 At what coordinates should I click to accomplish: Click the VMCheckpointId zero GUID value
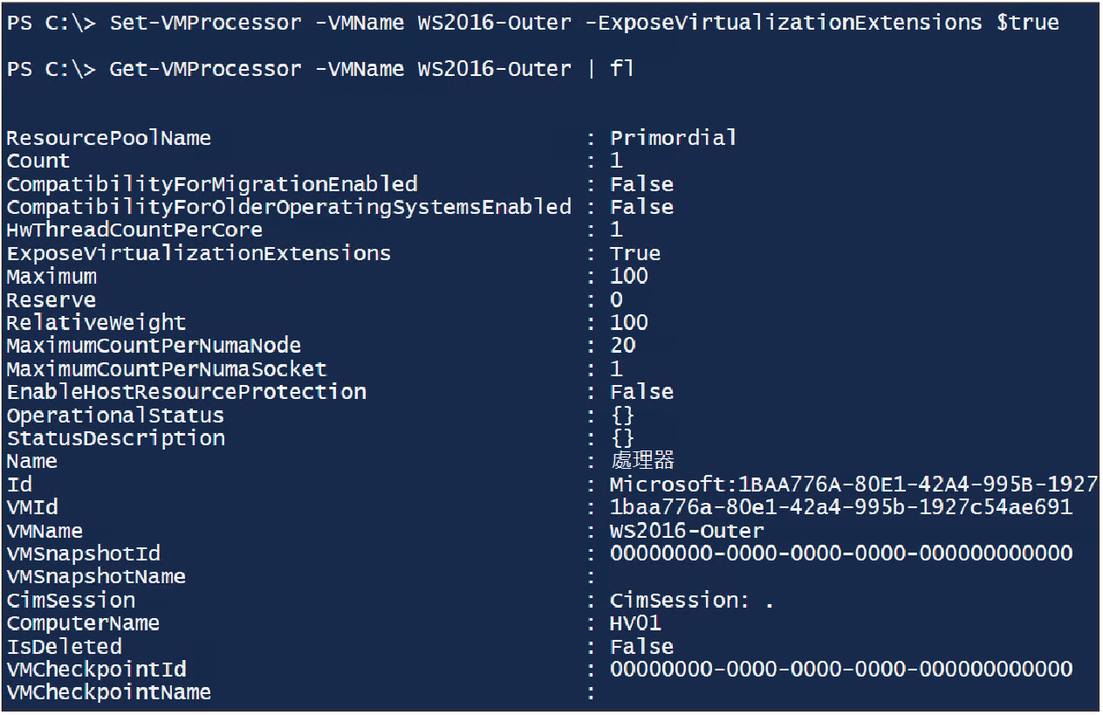point(841,670)
